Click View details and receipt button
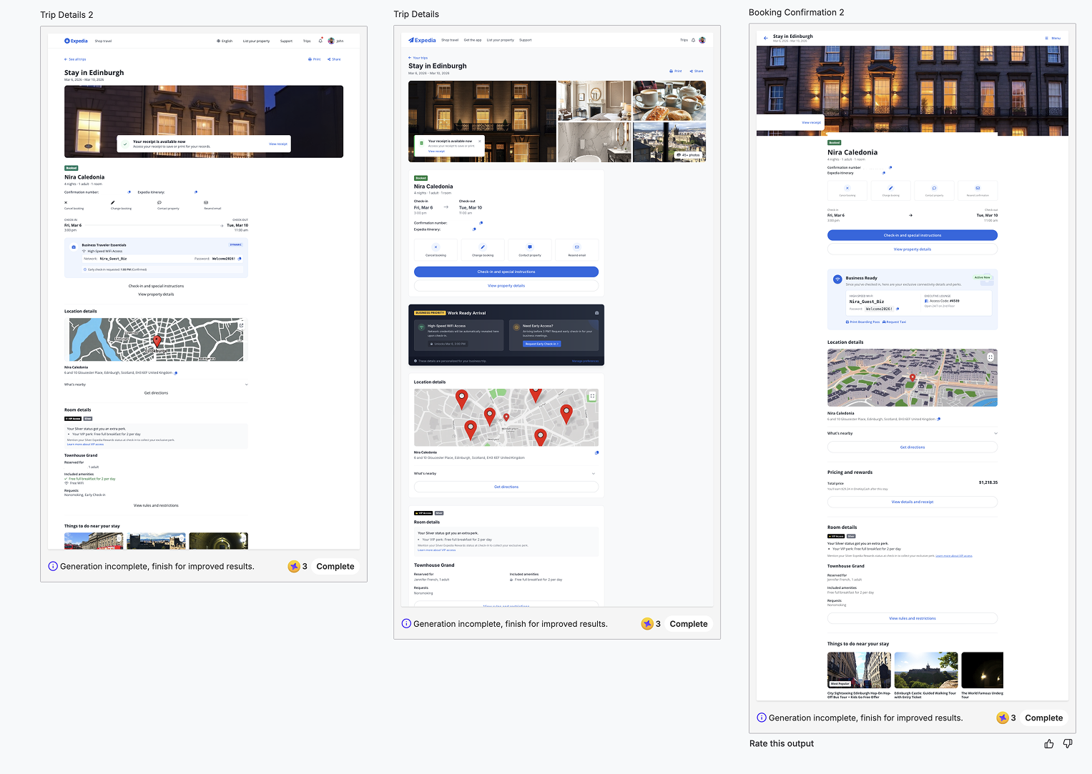This screenshot has width=1092, height=774. [913, 502]
